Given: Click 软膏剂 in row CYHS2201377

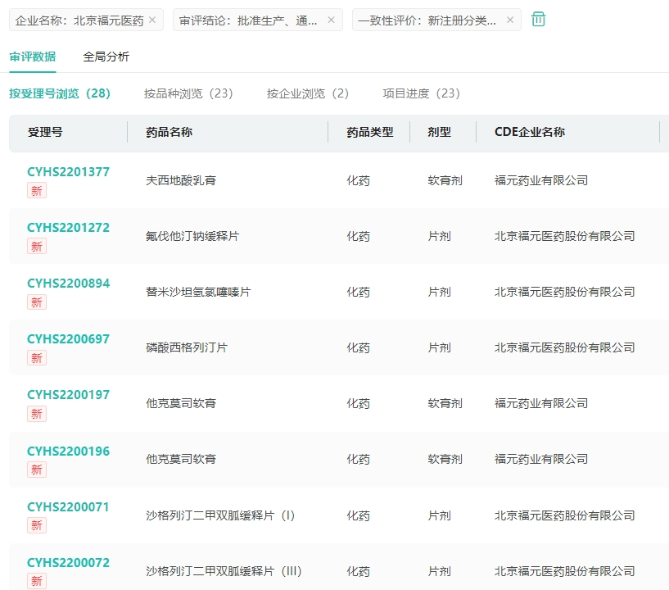Looking at the screenshot, I should [x=445, y=180].
